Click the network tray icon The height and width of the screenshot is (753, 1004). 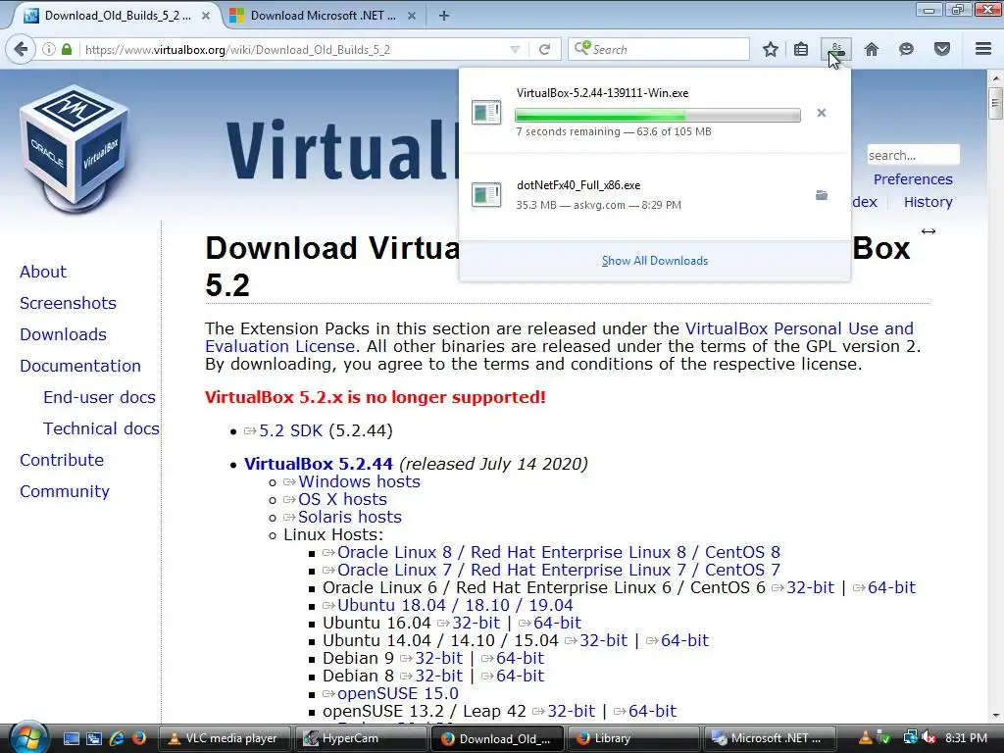pyautogui.click(x=911, y=738)
